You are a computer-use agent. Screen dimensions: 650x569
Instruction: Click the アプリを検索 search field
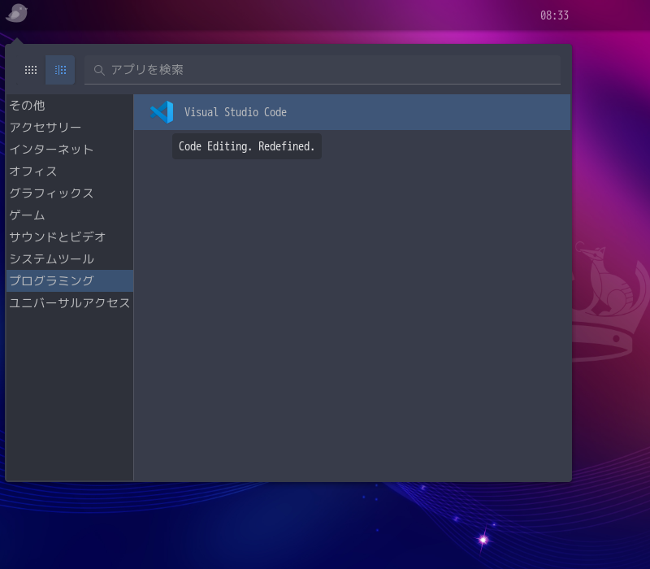(x=323, y=70)
